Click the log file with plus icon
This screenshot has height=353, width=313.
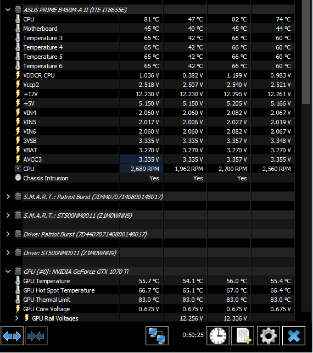pyautogui.click(x=243, y=335)
